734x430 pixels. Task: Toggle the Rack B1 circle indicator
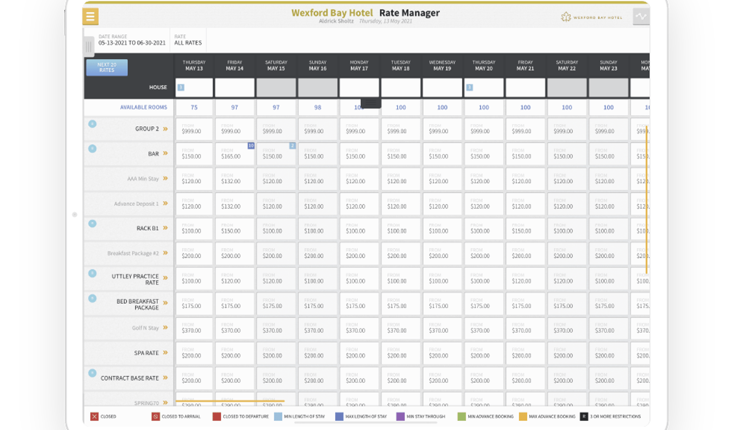point(92,223)
